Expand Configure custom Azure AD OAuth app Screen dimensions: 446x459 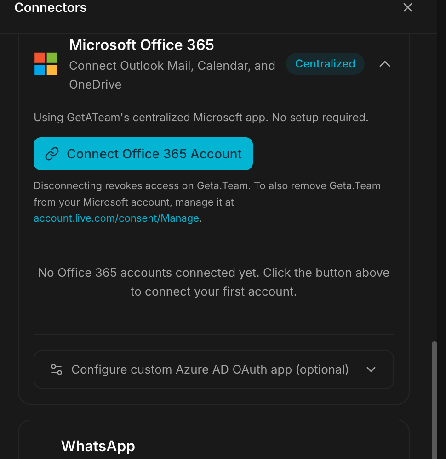tap(213, 369)
